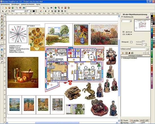Toggle italic text formatting
Viewport: 155px width, 124px height.
(x=49, y=11)
